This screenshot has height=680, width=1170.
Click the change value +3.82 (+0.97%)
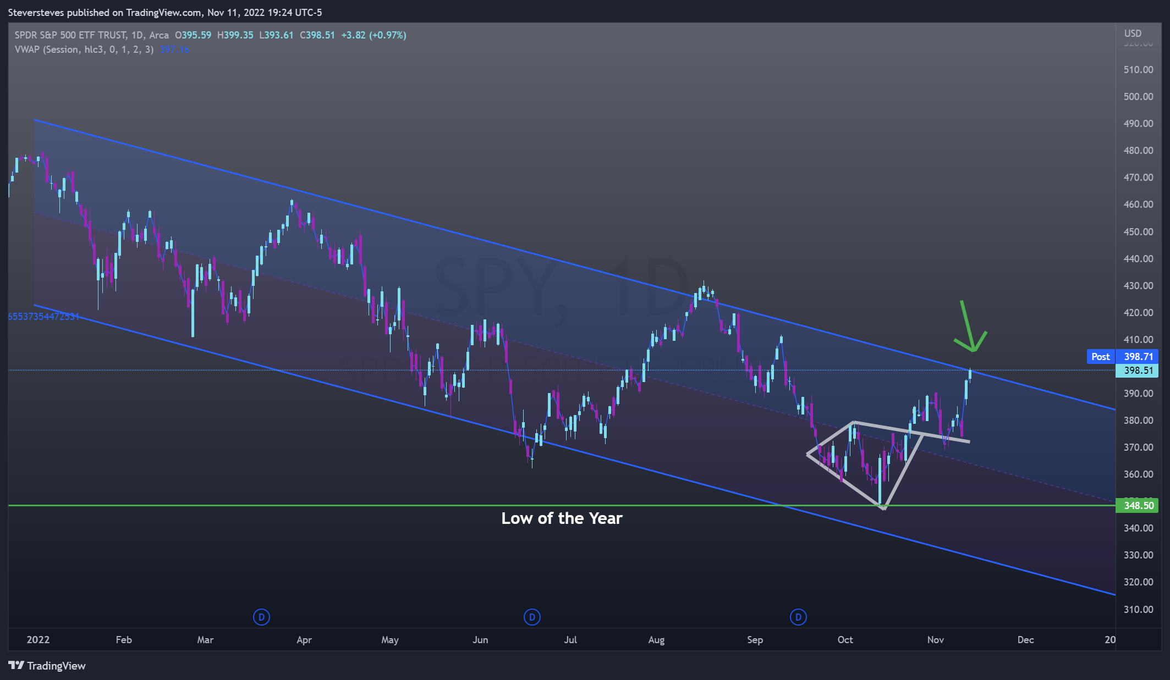pyautogui.click(x=374, y=35)
